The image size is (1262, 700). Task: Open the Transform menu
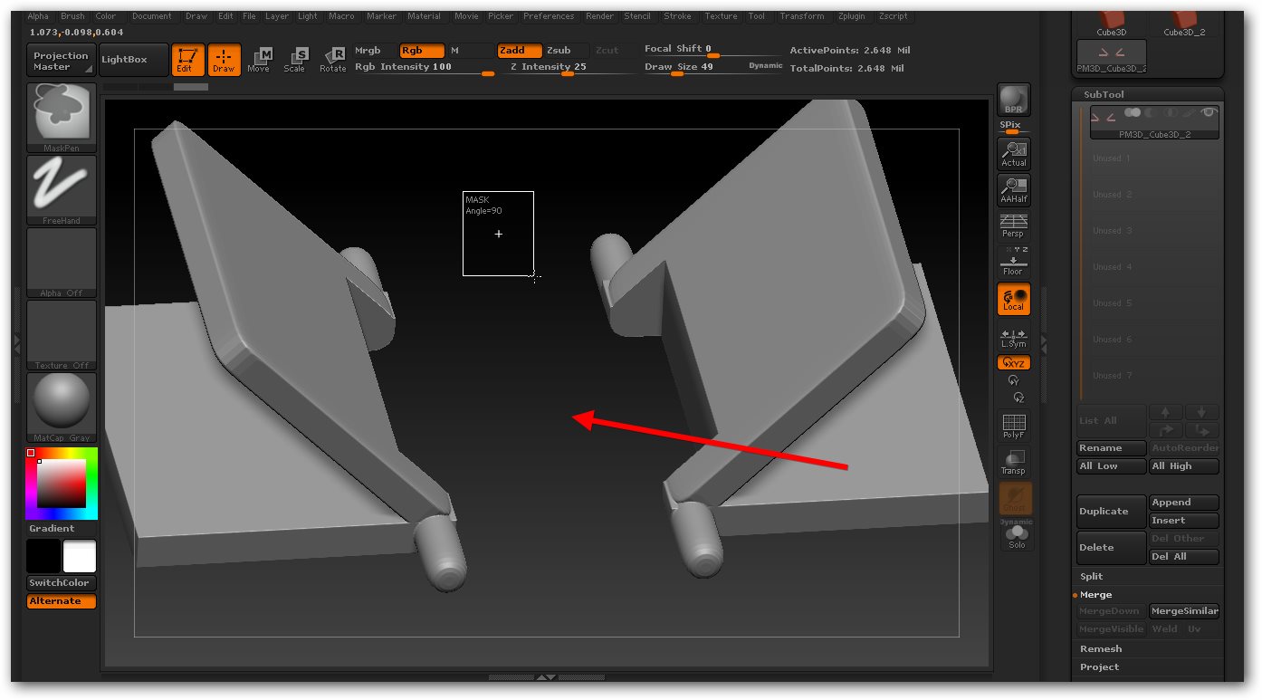tap(802, 16)
